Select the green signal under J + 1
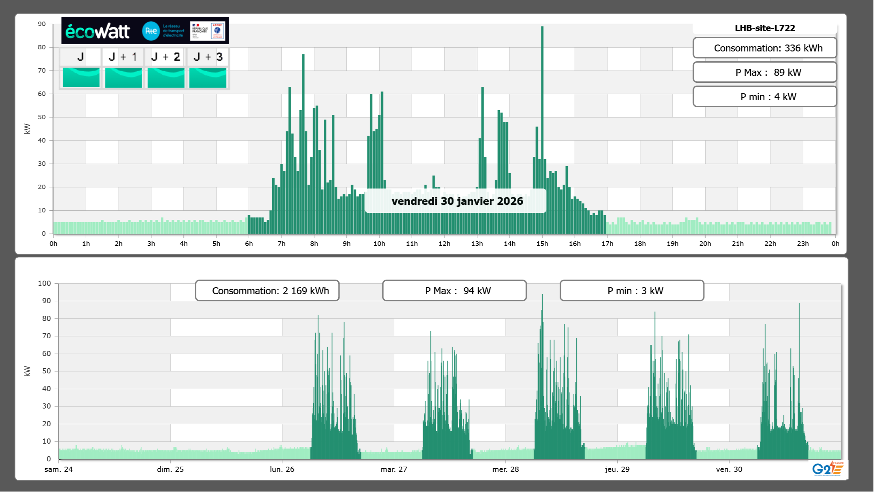The image size is (874, 492). pos(124,77)
